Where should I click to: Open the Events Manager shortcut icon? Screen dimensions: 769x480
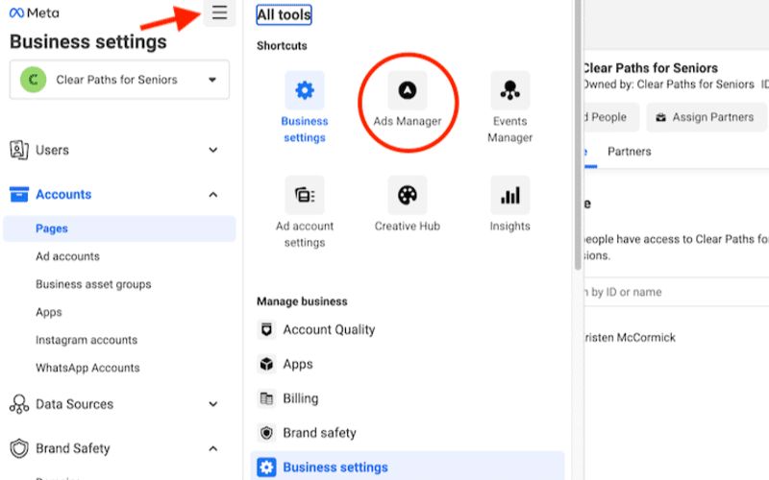click(510, 90)
